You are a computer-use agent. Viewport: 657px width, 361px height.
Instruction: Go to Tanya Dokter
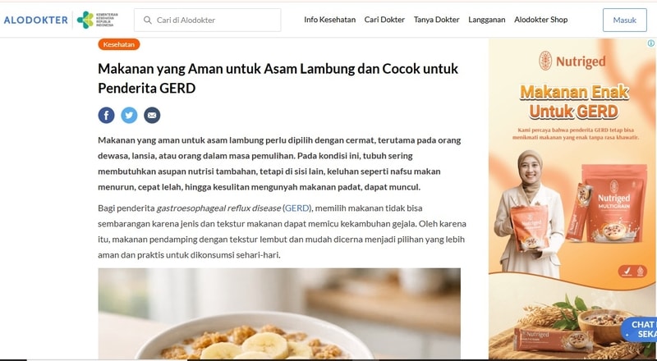pos(437,20)
